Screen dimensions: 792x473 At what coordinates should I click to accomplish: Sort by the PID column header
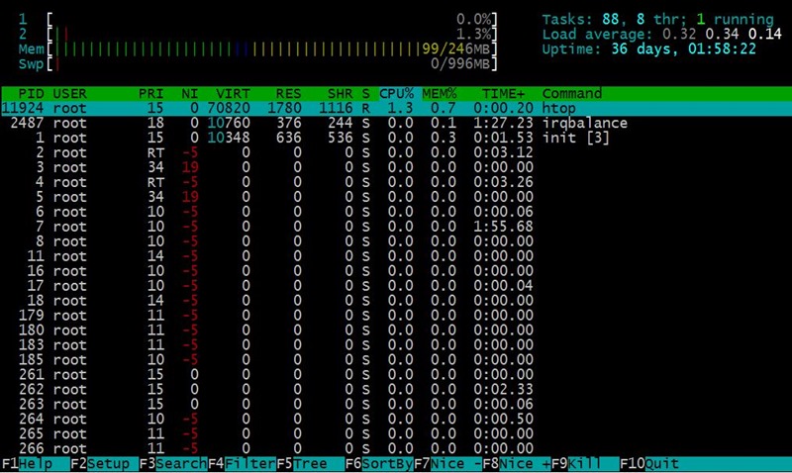coord(31,93)
